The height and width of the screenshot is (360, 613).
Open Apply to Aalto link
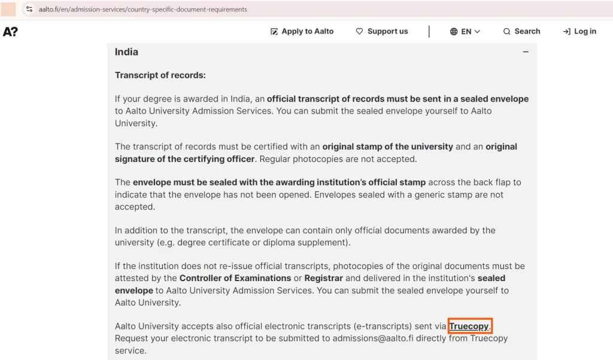coord(302,31)
